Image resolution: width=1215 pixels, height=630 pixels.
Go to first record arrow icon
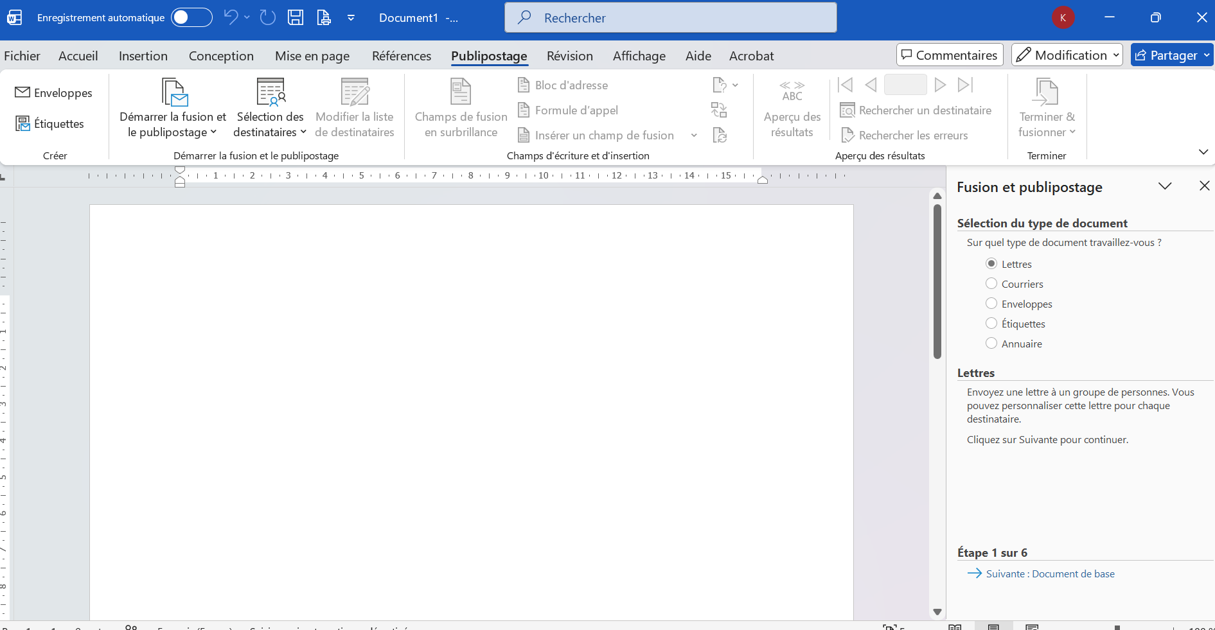846,85
